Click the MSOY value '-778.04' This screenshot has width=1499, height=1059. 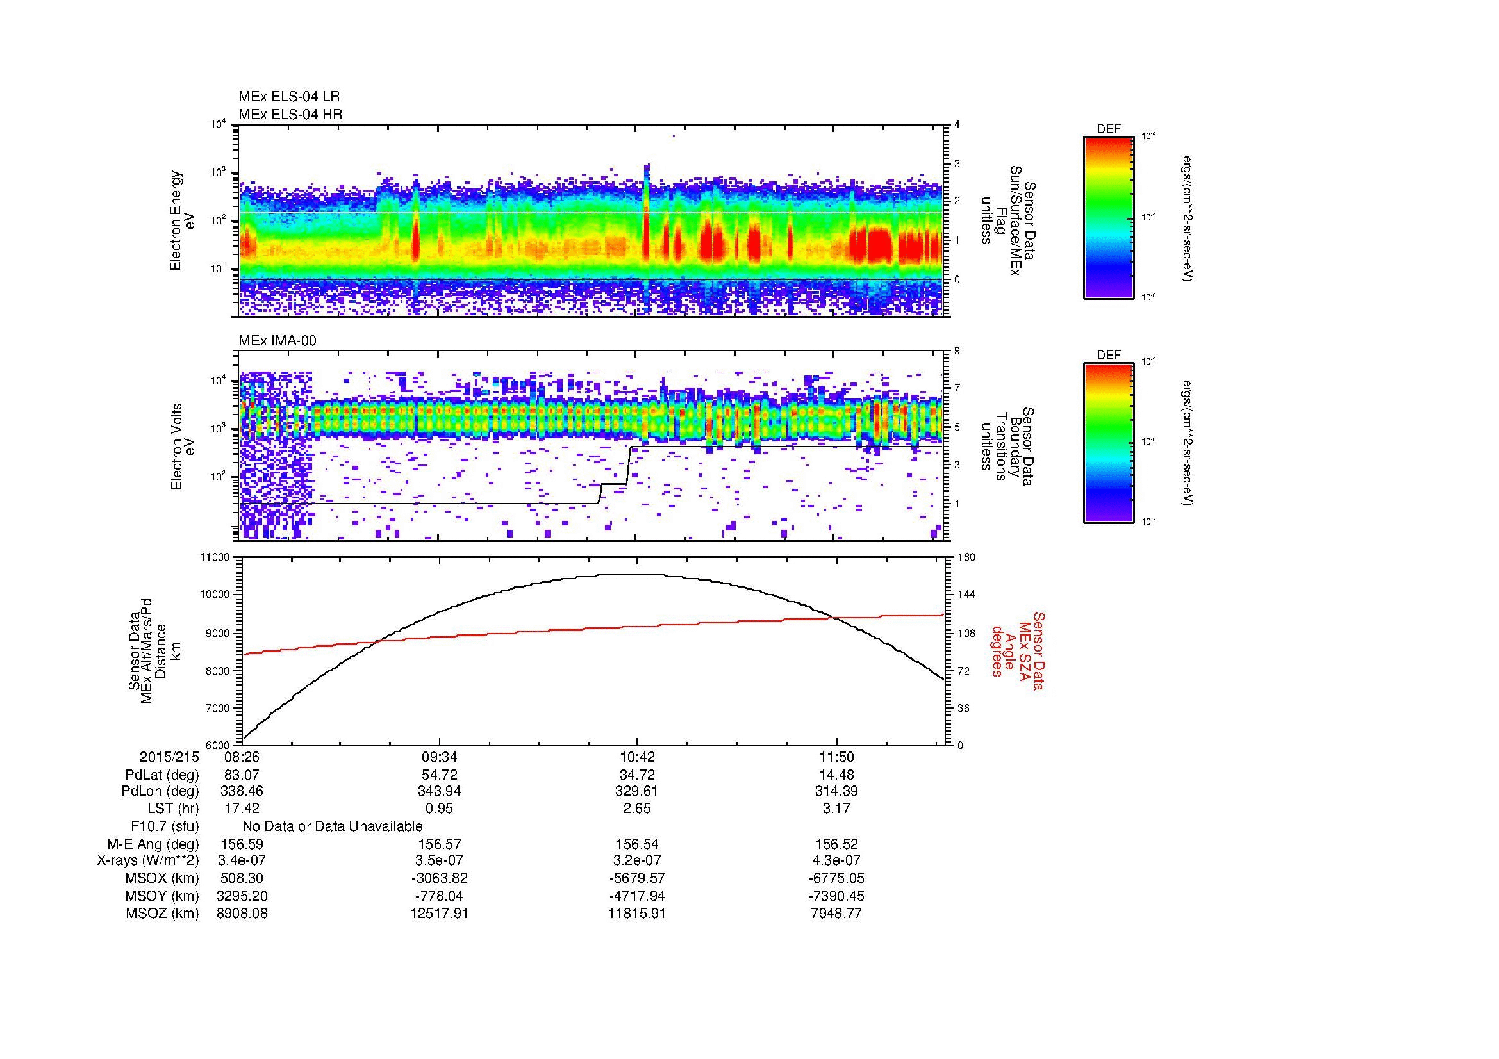pyautogui.click(x=440, y=896)
